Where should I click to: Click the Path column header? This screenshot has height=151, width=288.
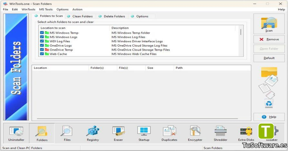pos(212,68)
